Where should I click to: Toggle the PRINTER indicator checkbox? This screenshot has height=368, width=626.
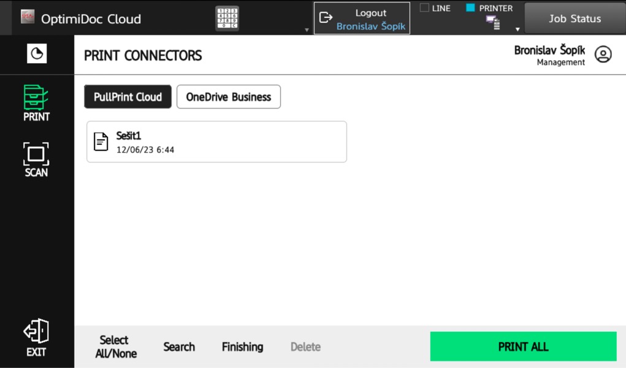pyautogui.click(x=470, y=8)
